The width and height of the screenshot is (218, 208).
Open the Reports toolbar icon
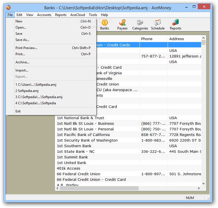[x=176, y=25]
